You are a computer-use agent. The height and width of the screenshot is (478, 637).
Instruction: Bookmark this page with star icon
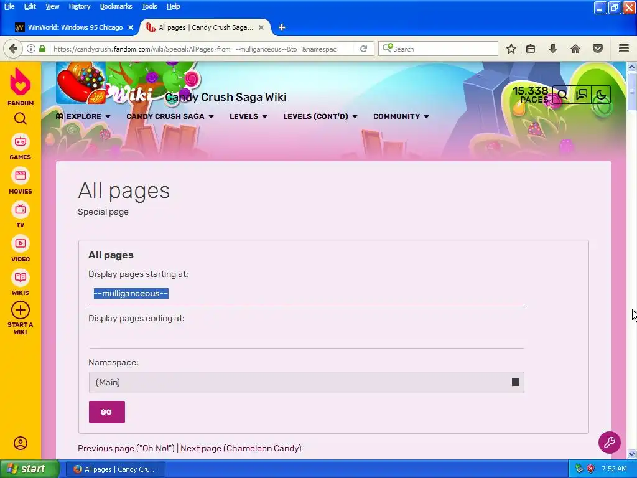[511, 49]
